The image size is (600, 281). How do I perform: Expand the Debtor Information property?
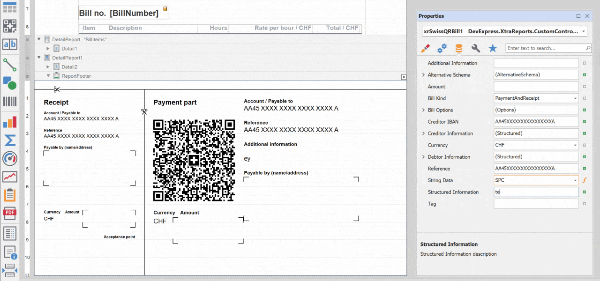tap(424, 157)
